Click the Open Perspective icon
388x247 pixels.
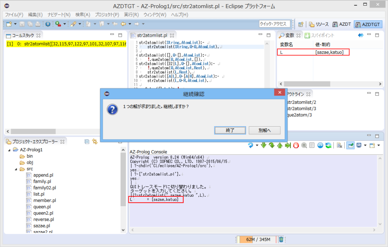point(300,24)
